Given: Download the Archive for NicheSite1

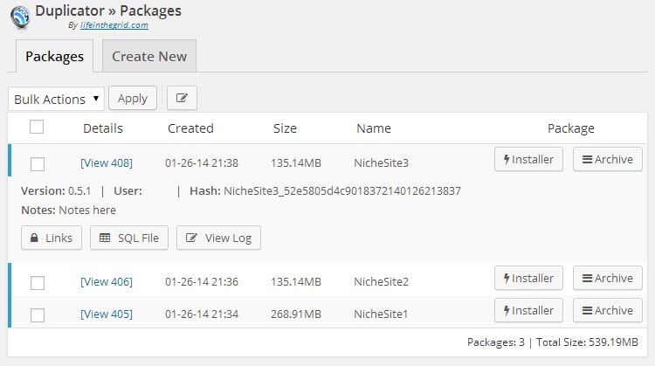Looking at the screenshot, I should pyautogui.click(x=607, y=311).
